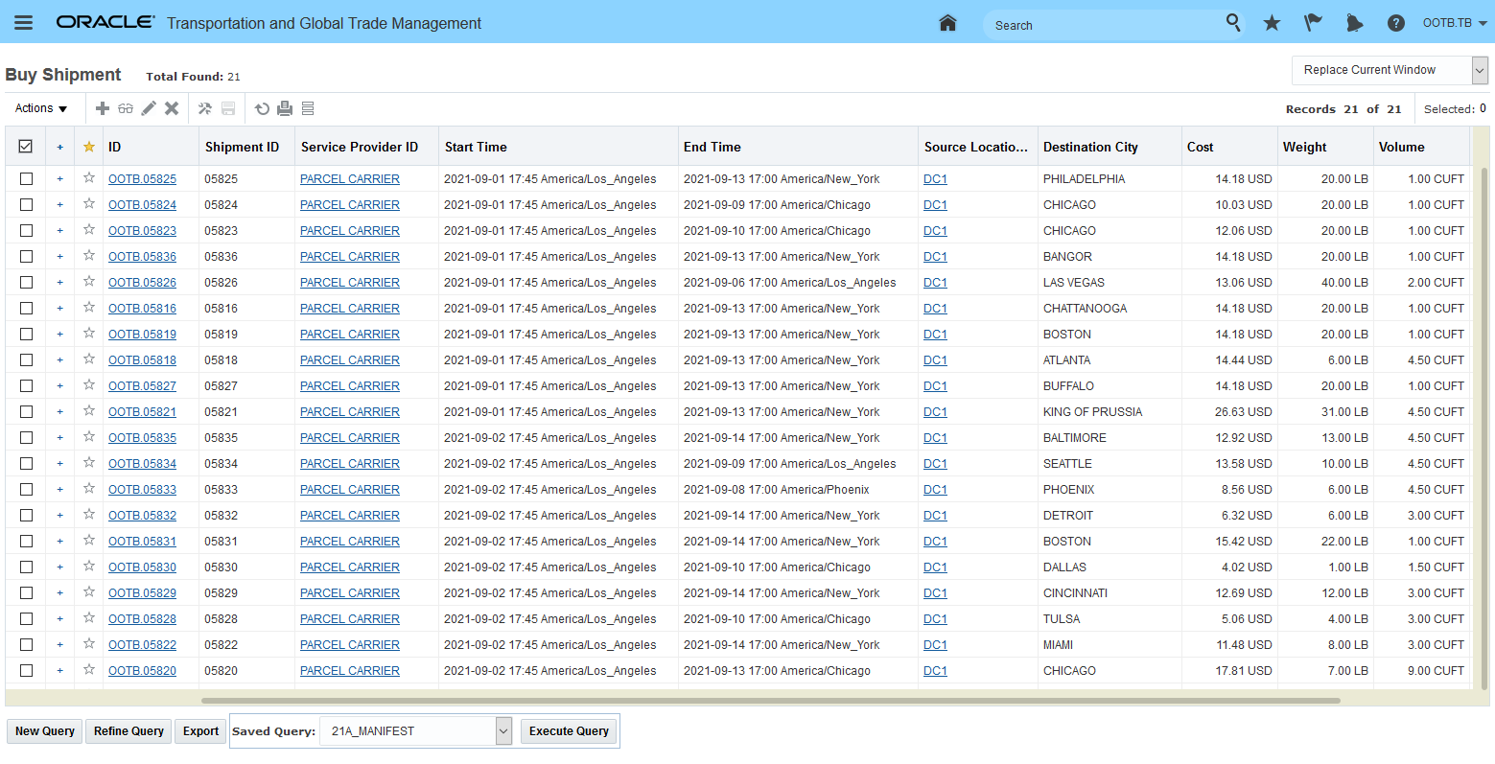The width and height of the screenshot is (1495, 764).
Task: Click the bell notifications icon
Action: coord(1354,23)
